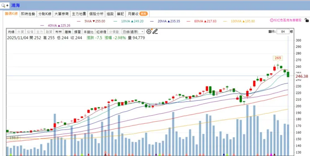This screenshot has width=310, height=156.
Task: Open the 月營收 tab
Action: 137,14
